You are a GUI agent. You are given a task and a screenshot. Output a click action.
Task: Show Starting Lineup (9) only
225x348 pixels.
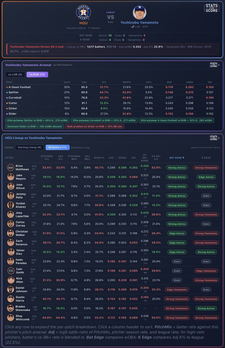tap(29, 147)
